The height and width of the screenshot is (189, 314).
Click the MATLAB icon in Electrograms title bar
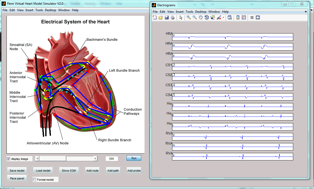pos(154,5)
